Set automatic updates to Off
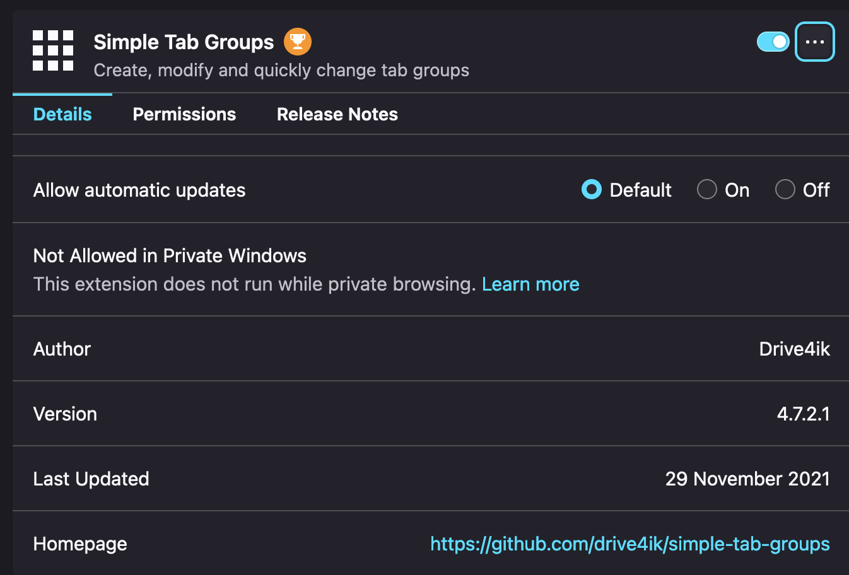Screen dimensions: 849x575 (785, 190)
